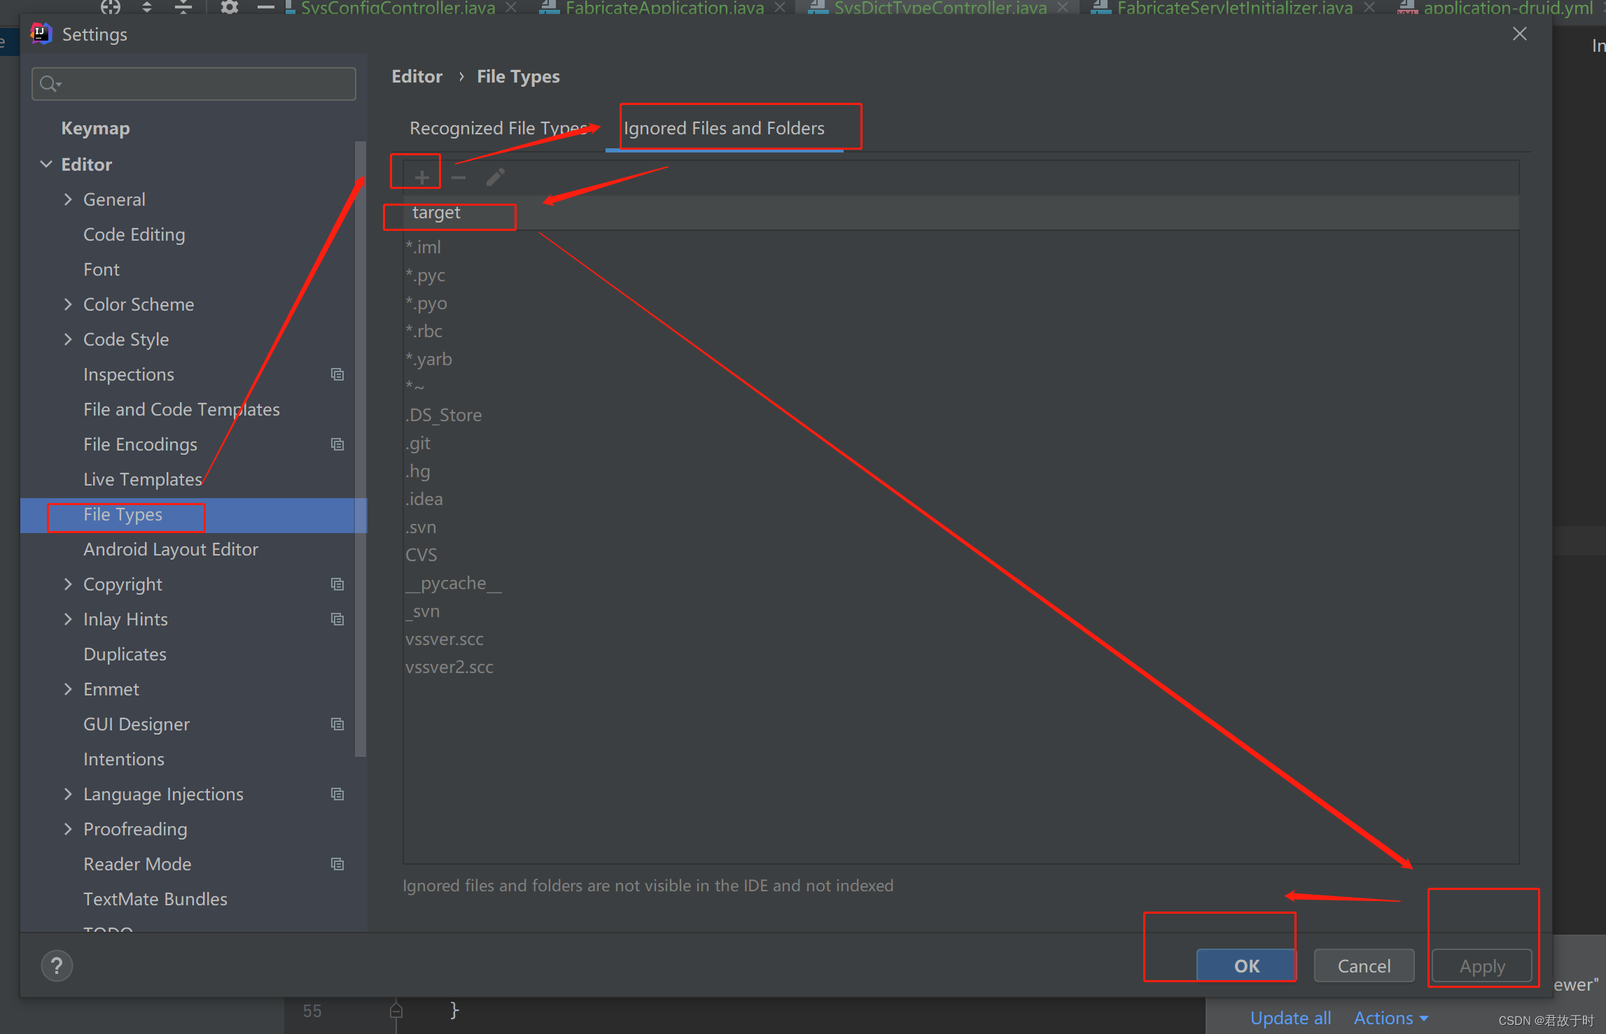Image resolution: width=1606 pixels, height=1034 pixels.
Task: Click the pencil edit pattern icon
Action: (x=496, y=177)
